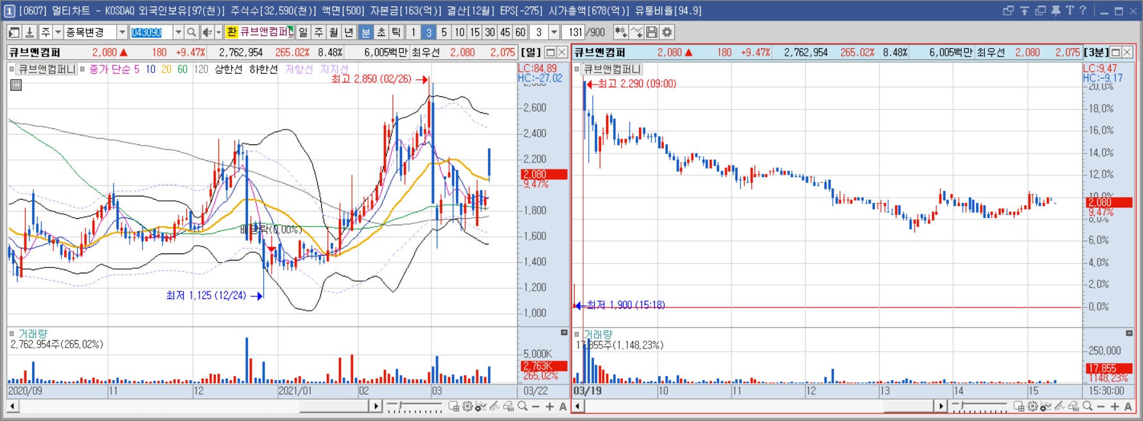The height and width of the screenshot is (421, 1143).
Task: Click the stock code field 043090
Action: (152, 32)
